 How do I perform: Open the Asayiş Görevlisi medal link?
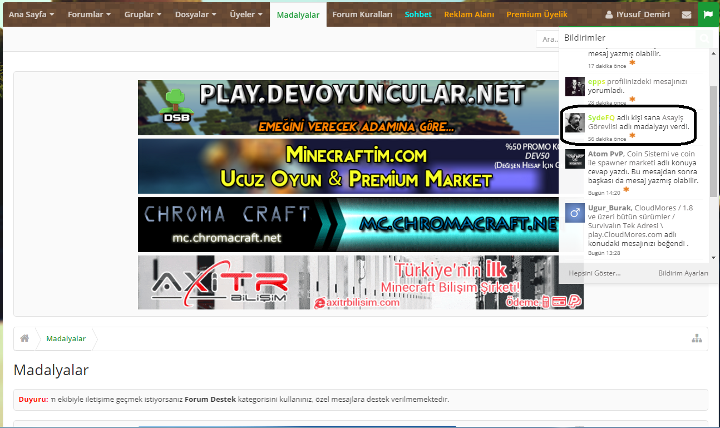pos(635,122)
